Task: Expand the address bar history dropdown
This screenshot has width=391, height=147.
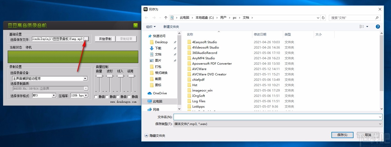Action: coord(318,18)
